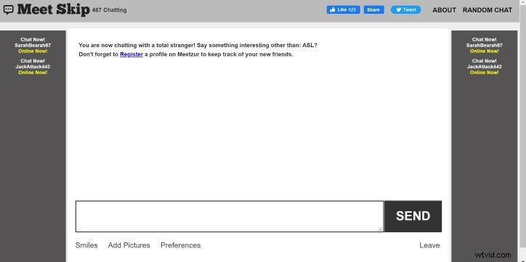Image resolution: width=526 pixels, height=262 pixels.
Task: Click the Twitter Tweet button
Action: 405,9
